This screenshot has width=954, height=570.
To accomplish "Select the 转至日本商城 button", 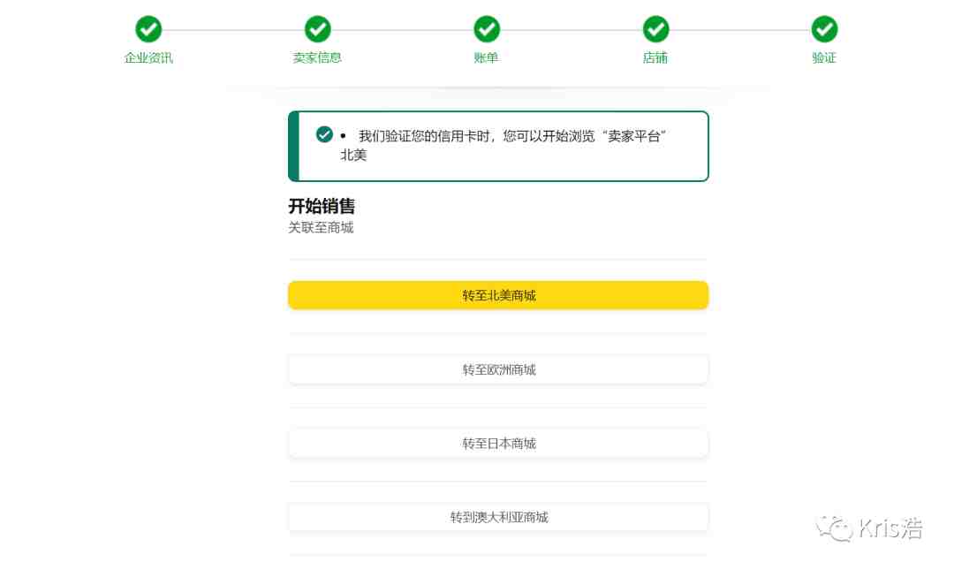I will tap(498, 444).
